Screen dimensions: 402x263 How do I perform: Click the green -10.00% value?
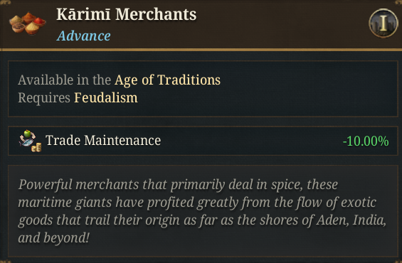pos(366,141)
